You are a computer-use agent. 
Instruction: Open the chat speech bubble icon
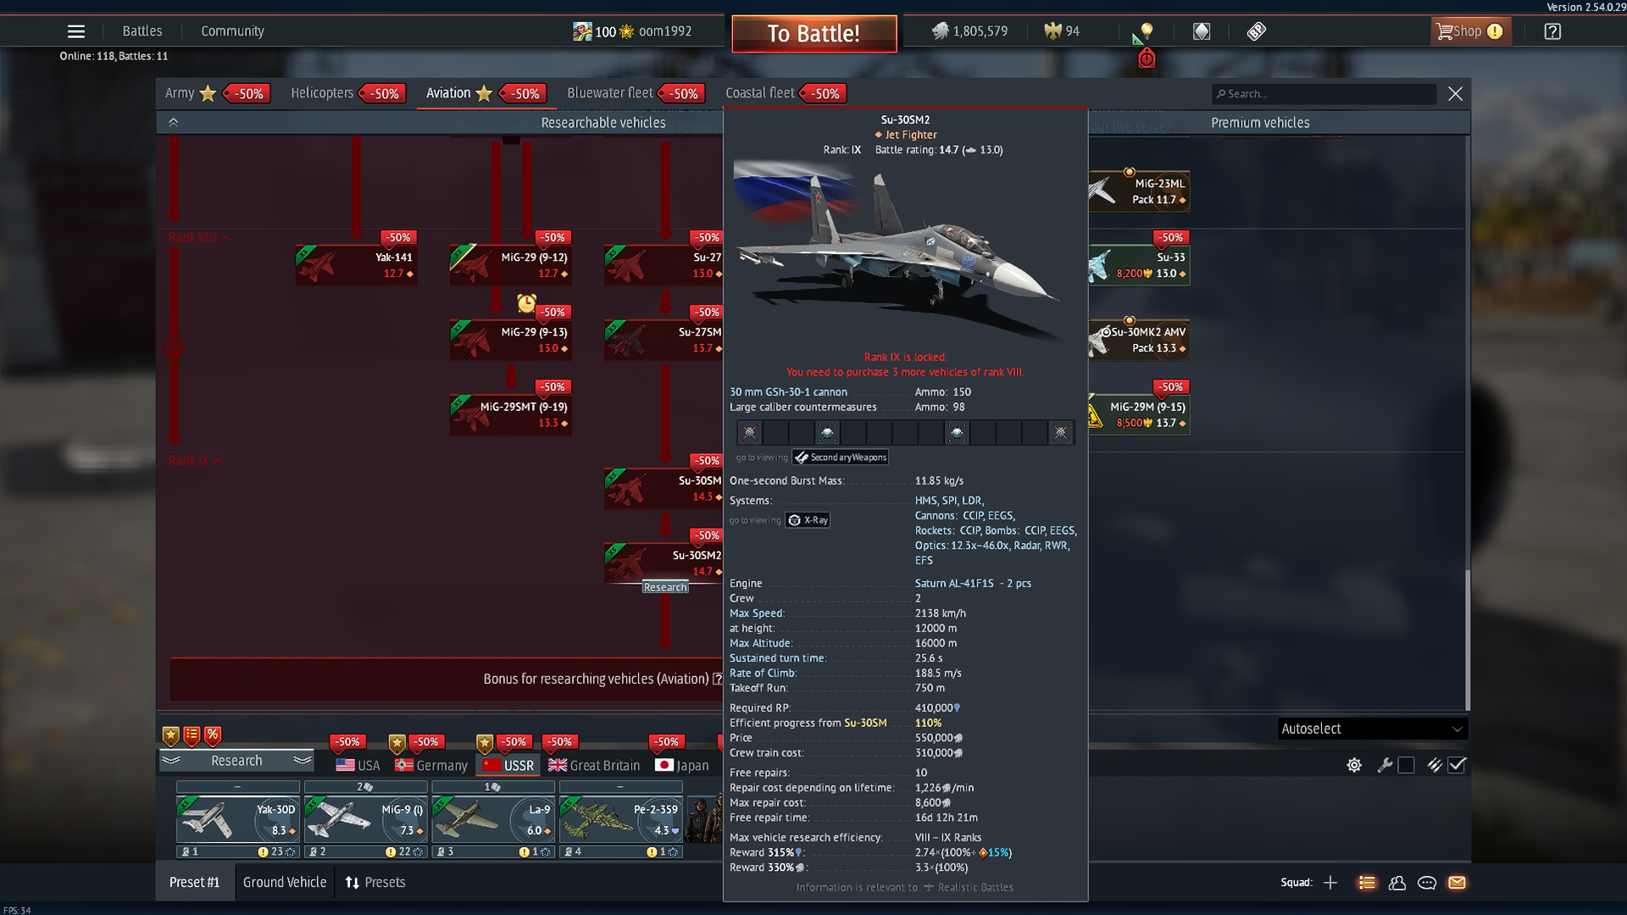(1427, 883)
